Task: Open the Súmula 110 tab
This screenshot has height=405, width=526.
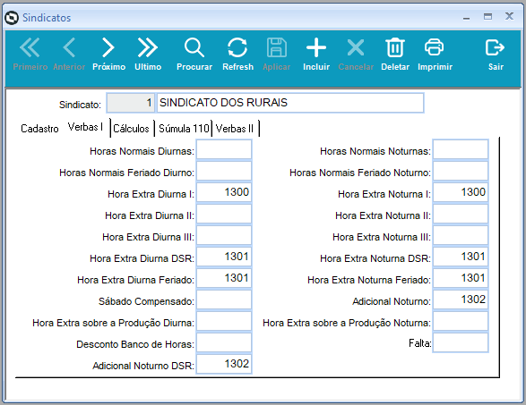Action: tap(184, 129)
